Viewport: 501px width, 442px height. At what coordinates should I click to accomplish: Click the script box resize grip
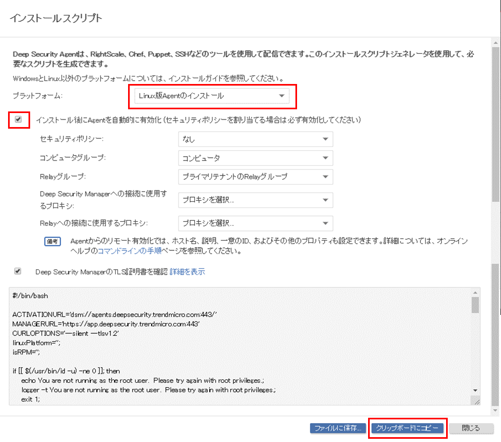click(476, 401)
